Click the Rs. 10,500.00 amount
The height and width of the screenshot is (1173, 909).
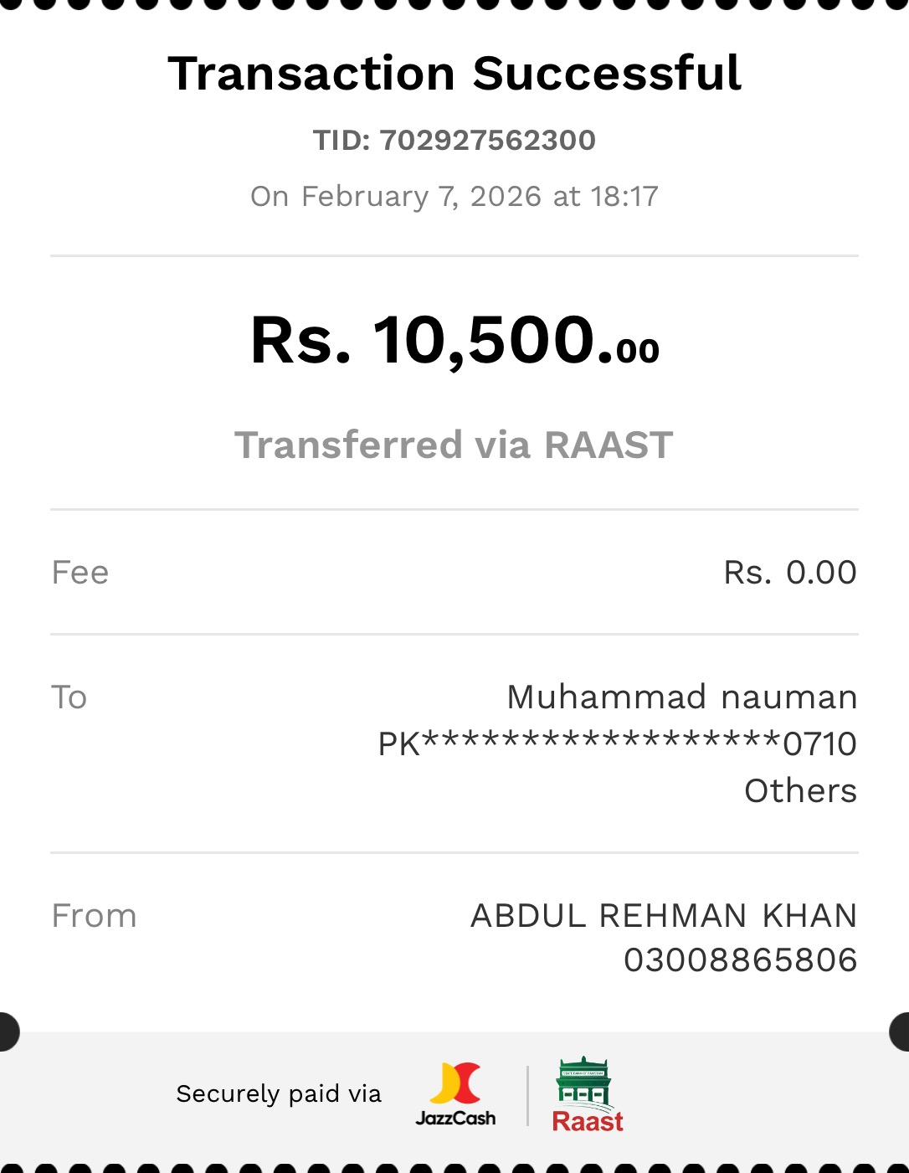point(454,341)
